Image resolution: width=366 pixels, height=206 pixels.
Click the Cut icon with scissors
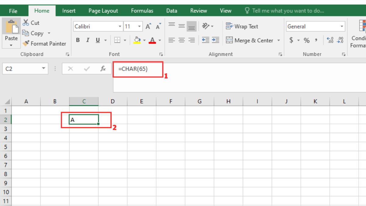26,23
